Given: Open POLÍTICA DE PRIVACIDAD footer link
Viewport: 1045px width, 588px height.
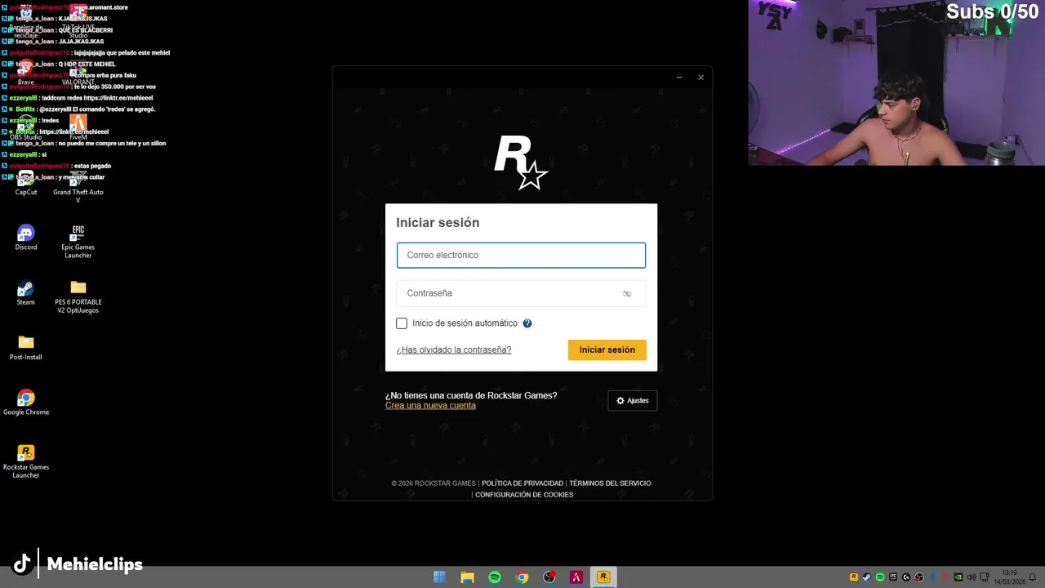Looking at the screenshot, I should pyautogui.click(x=522, y=483).
